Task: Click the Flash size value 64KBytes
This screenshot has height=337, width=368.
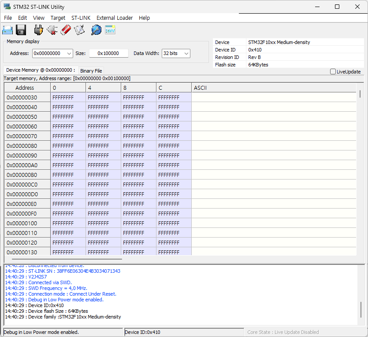Action: point(258,65)
